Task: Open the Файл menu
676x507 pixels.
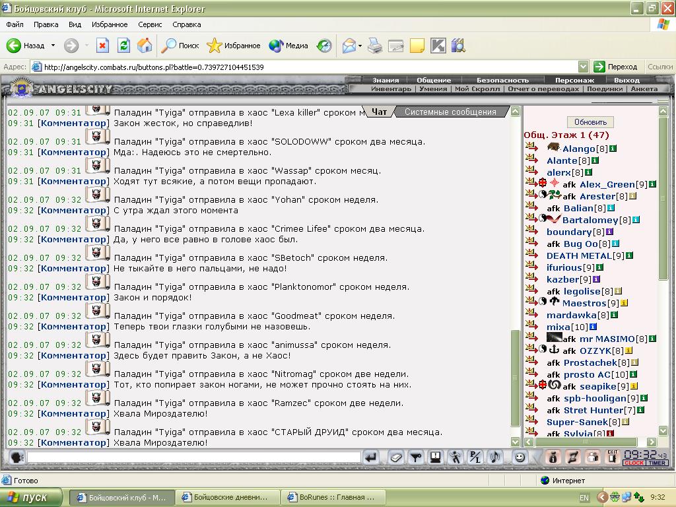Action: [x=15, y=24]
